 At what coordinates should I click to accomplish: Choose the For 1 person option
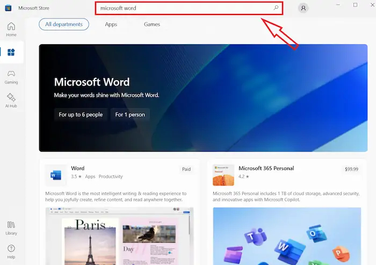point(131,114)
